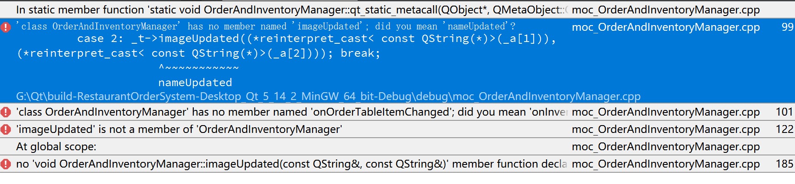The height and width of the screenshot is (184, 795).
Task: Click the error icon beside the imageUpdated message
Action: 6,27
